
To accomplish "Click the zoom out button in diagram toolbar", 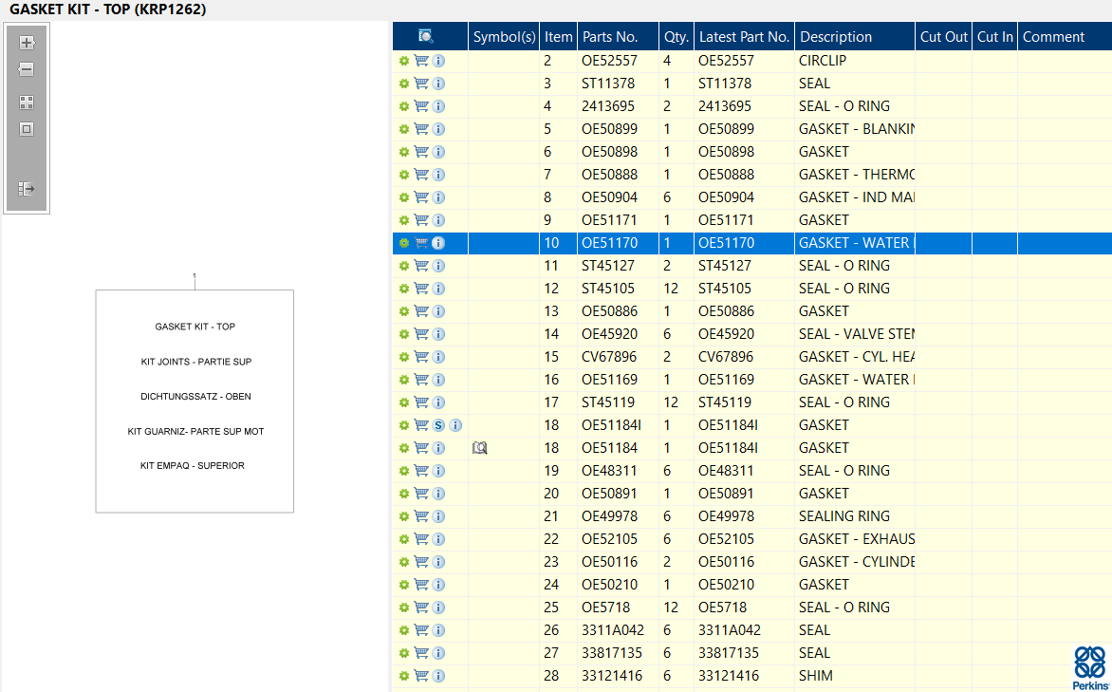I will (27, 69).
